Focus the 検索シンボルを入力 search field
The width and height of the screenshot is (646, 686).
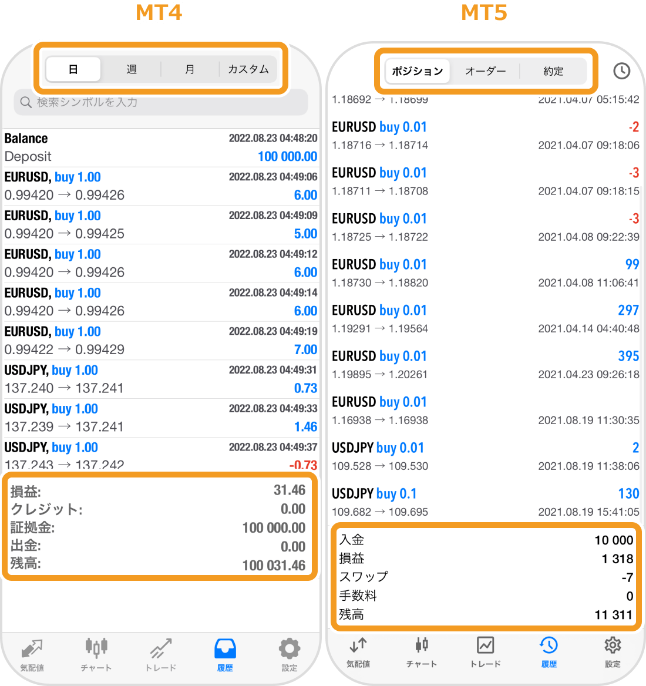coord(160,102)
